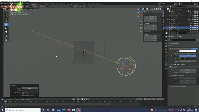The width and height of the screenshot is (199, 112).
Task: Open the Select Box drag dropdown in header
Action: tap(45, 7)
